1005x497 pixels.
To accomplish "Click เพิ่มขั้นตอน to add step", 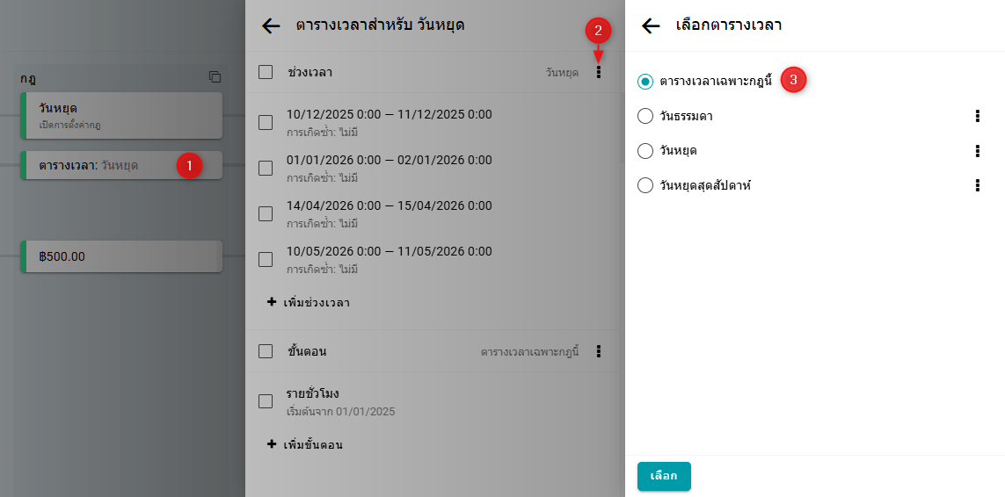I will pos(305,444).
